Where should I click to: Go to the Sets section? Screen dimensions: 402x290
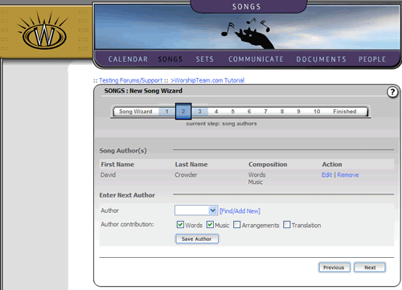tap(205, 59)
